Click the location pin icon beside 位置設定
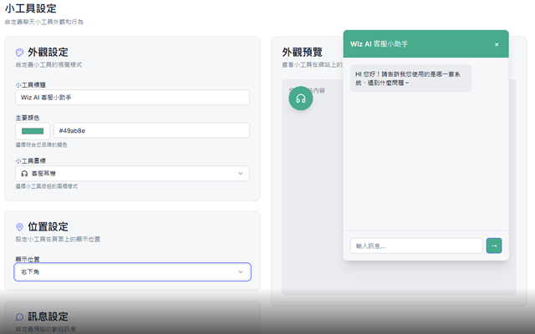This screenshot has width=535, height=334. [x=20, y=227]
